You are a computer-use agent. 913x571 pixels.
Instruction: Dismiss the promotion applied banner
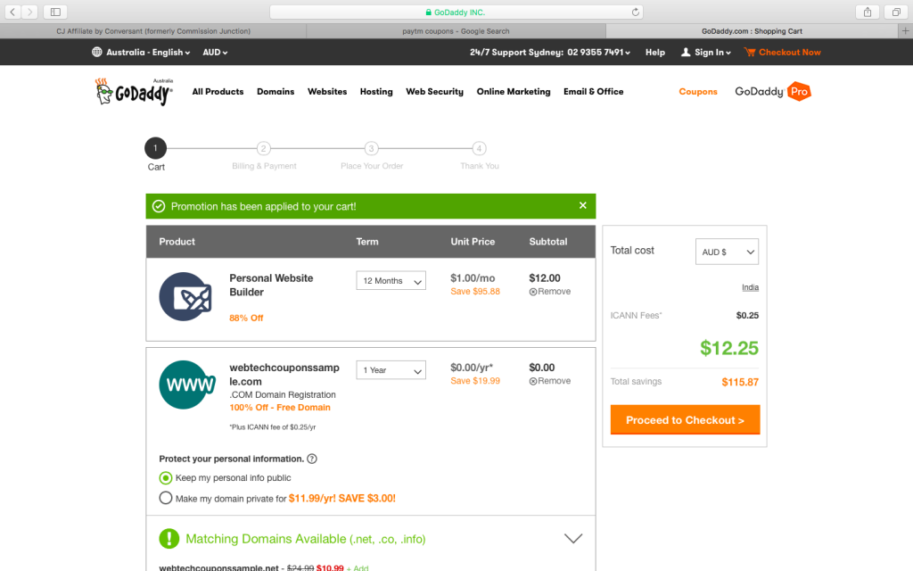tap(582, 206)
